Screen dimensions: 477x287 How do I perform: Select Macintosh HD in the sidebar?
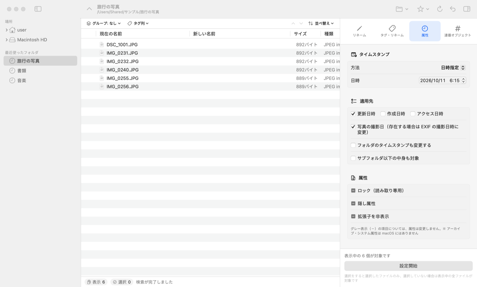pos(32,40)
